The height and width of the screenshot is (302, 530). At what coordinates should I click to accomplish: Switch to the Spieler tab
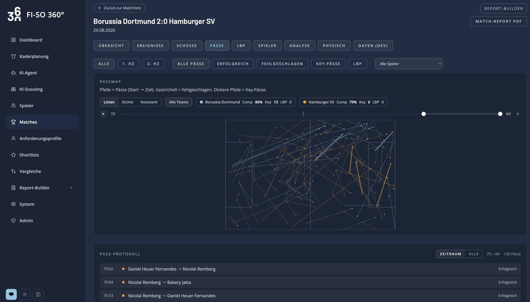pos(267,46)
